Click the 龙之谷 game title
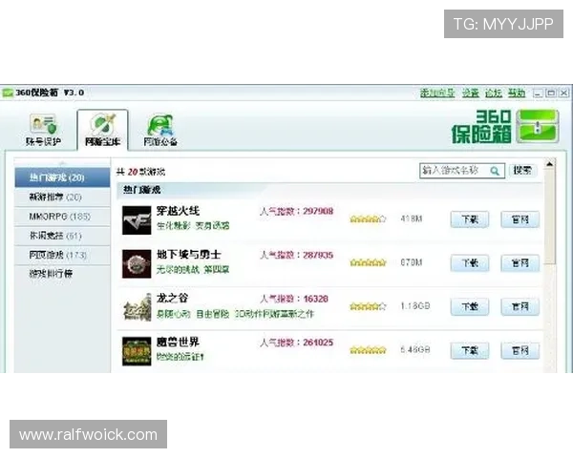573x458 pixels. 172,299
